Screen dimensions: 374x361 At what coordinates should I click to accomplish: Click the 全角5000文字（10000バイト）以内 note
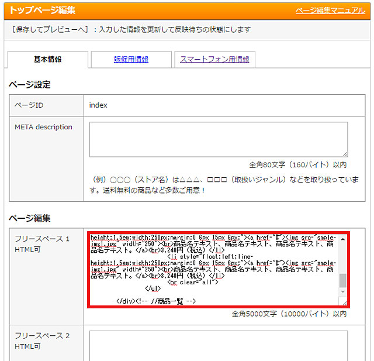pos(289,314)
